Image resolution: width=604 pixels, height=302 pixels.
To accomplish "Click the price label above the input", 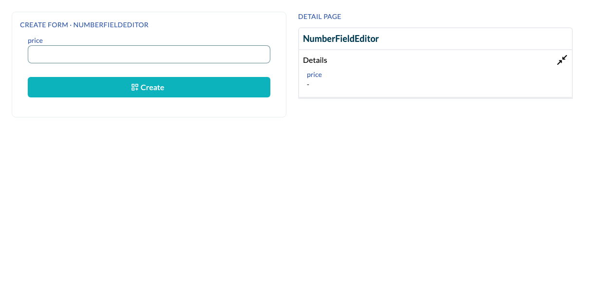I will [35, 40].
